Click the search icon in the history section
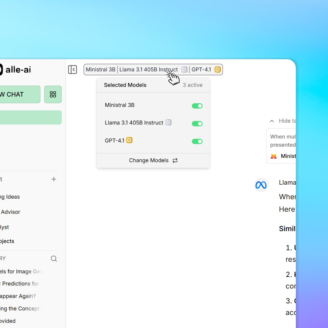The image size is (328, 328). tap(54, 258)
